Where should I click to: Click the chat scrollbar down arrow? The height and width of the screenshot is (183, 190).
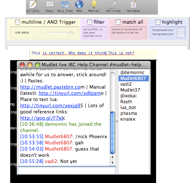112,163
